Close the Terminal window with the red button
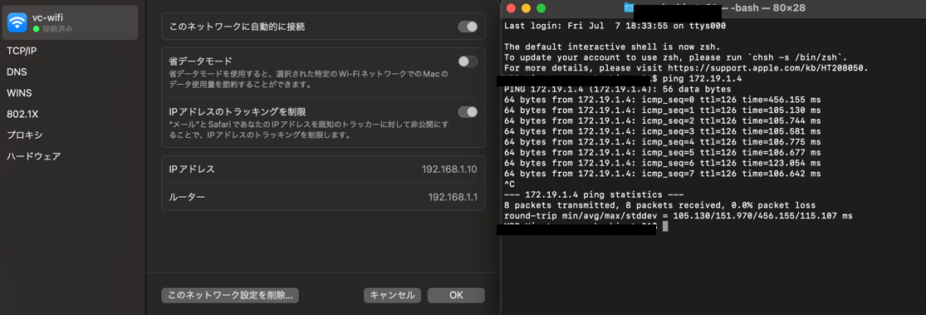The width and height of the screenshot is (926, 315). tap(512, 8)
